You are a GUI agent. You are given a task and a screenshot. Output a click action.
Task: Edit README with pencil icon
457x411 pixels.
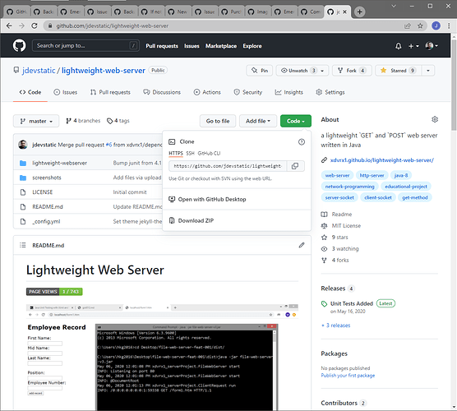pos(302,245)
